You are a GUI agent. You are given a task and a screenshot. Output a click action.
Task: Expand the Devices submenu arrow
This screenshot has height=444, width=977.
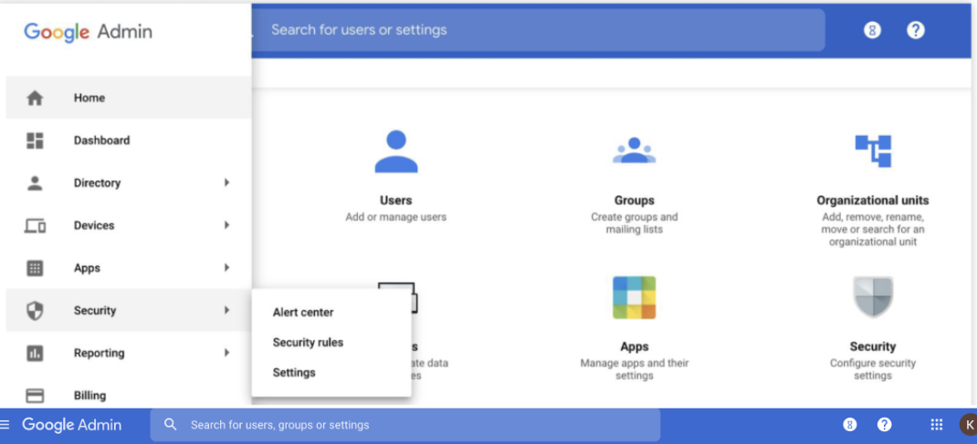[x=226, y=225]
